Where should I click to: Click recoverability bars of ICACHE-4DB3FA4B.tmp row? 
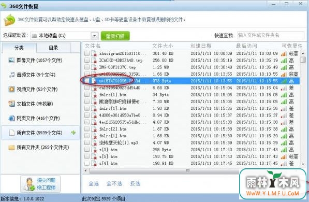point(284,61)
